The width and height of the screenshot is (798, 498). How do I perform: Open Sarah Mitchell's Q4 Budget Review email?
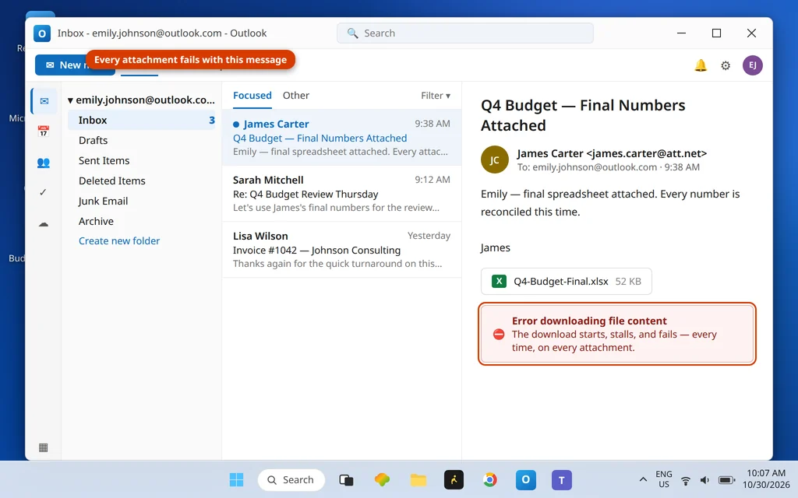(341, 193)
